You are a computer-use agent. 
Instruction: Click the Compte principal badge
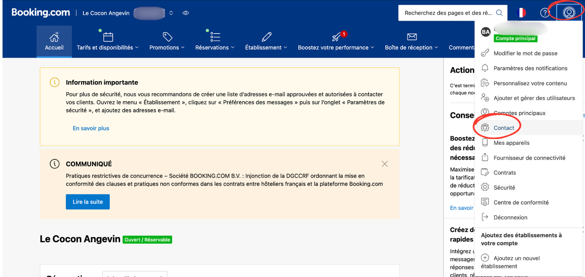pos(516,38)
